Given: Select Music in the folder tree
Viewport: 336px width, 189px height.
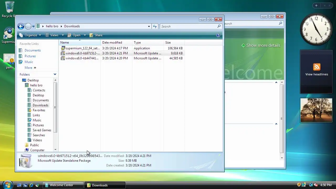Looking at the screenshot, I should pyautogui.click(x=37, y=120).
